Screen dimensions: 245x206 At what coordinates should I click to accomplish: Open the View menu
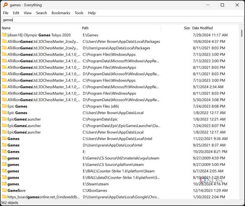pos(28,13)
